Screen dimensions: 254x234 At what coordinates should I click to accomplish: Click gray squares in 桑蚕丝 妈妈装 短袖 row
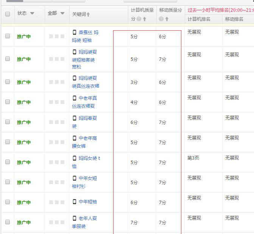click(57, 36)
